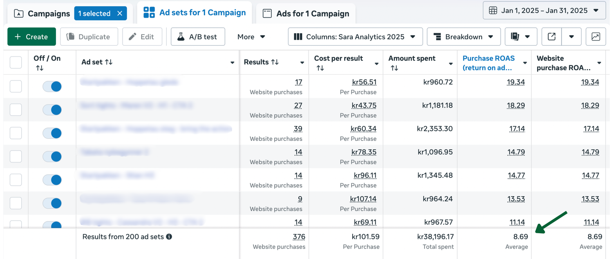This screenshot has height=259, width=613.
Task: Click the A/B test button
Action: (x=198, y=37)
